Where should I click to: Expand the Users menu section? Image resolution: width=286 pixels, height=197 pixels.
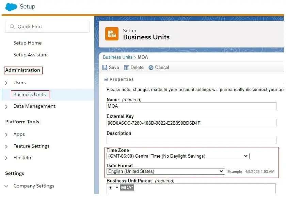[6, 83]
